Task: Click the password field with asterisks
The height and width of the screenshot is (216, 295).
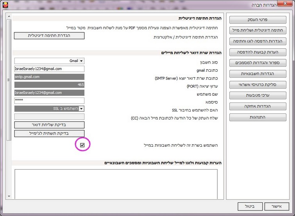Action: coord(49,101)
